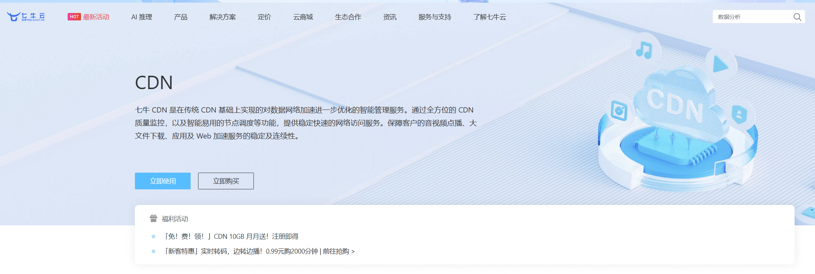Click the Qiniu Cloud logo
The width and height of the screenshot is (815, 274).
click(x=26, y=17)
